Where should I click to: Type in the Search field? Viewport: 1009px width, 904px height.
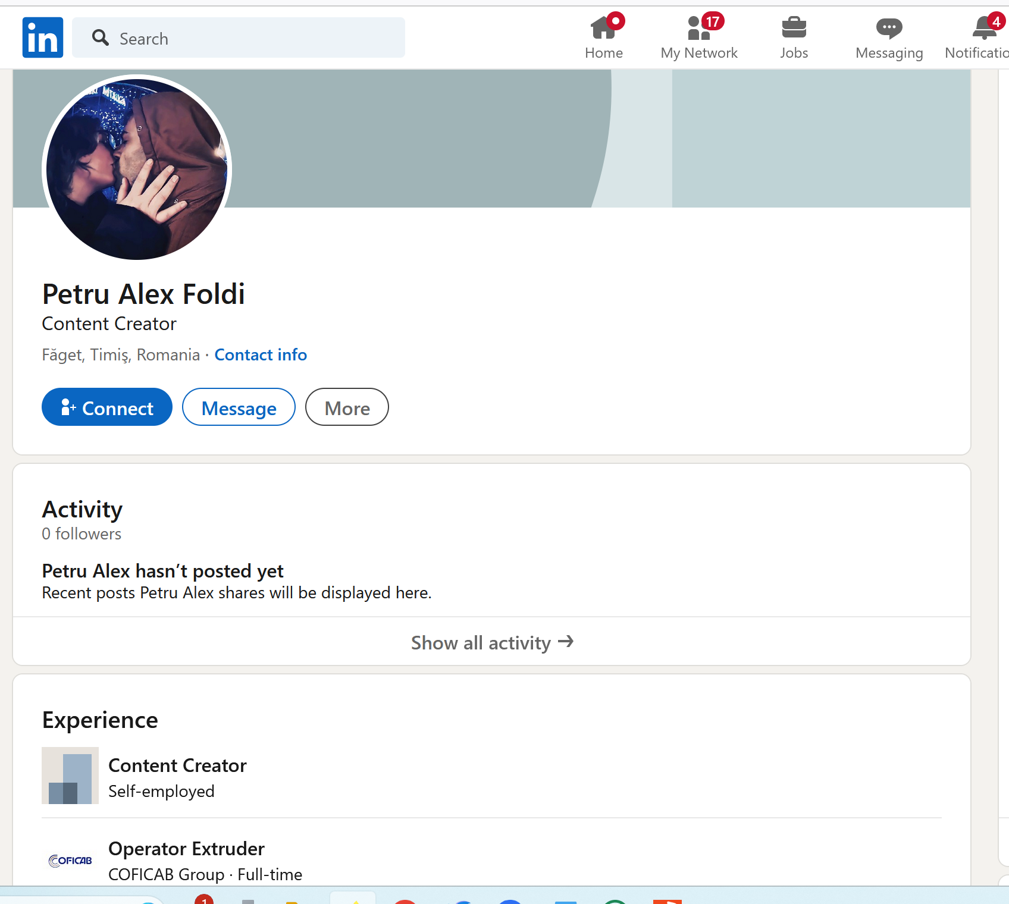tap(256, 39)
